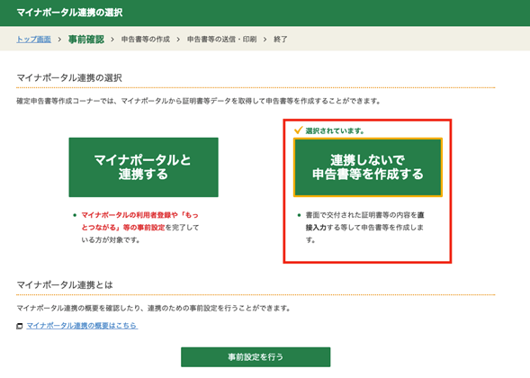Open the トップ画面 breadcrumb link

pos(34,40)
